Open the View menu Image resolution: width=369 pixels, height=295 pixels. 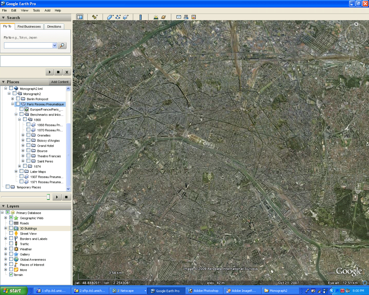tap(25, 10)
